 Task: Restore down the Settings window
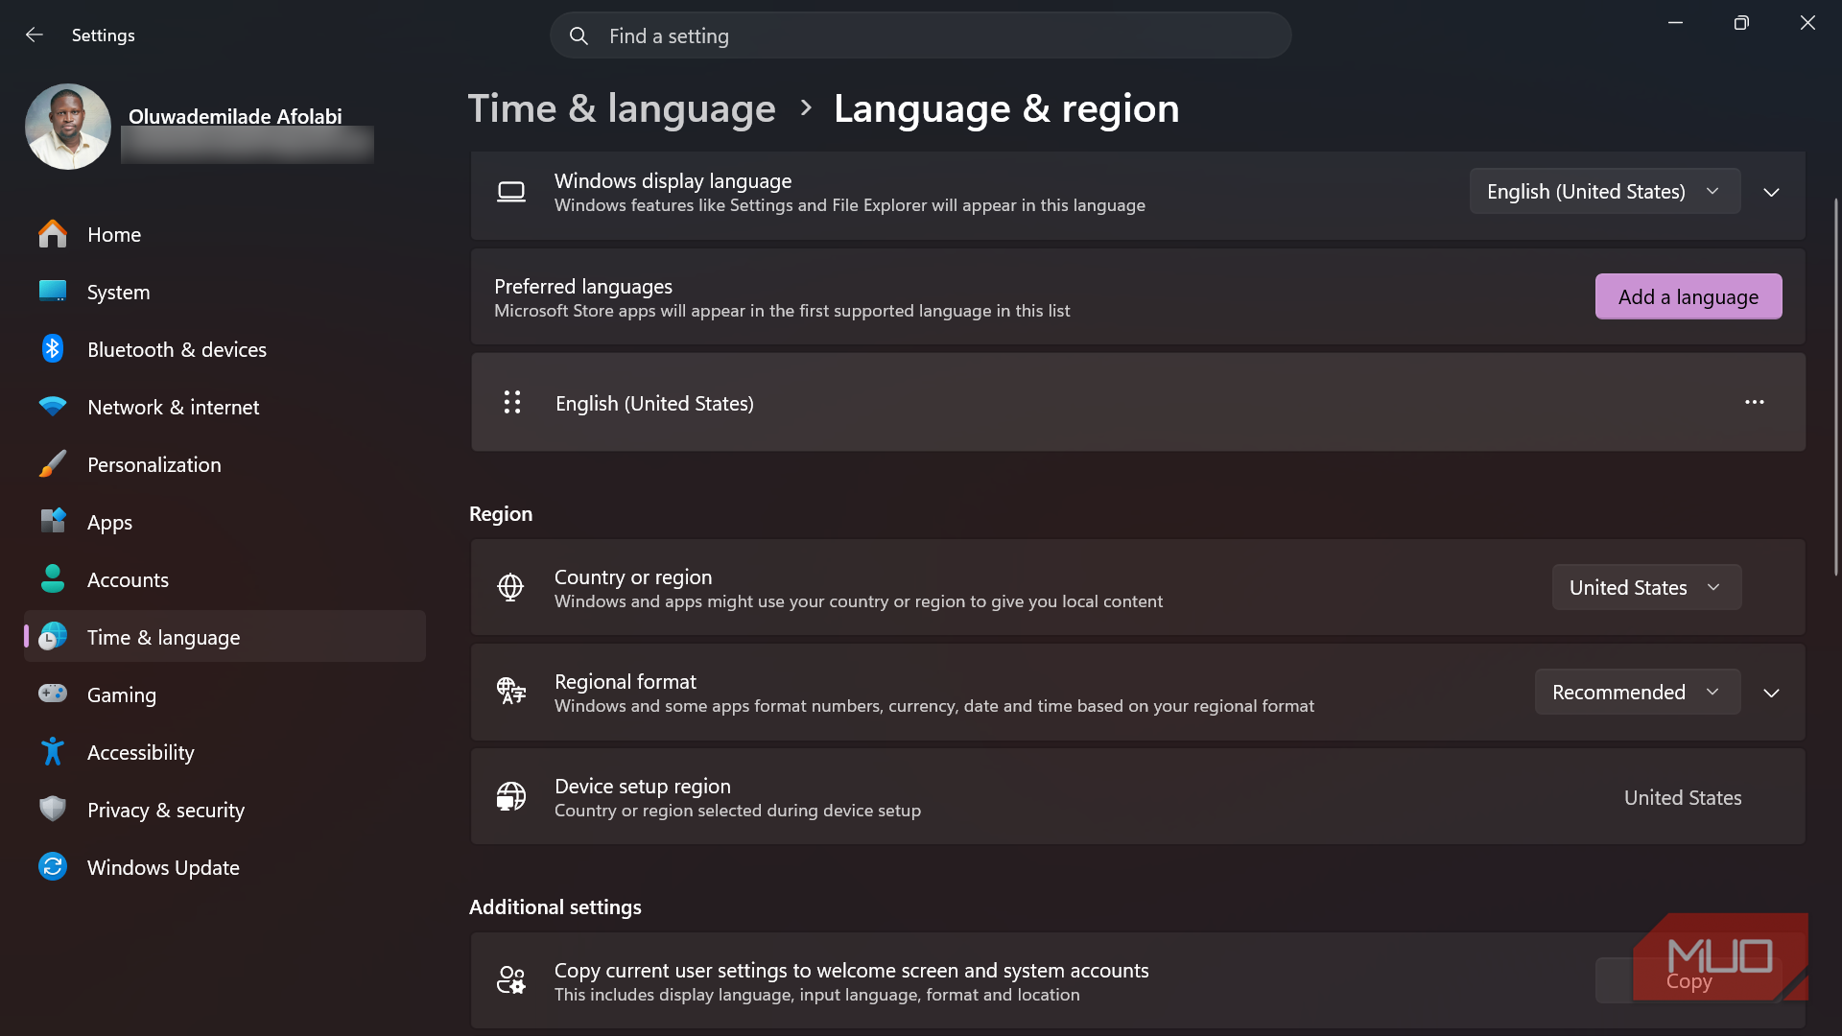(1741, 23)
